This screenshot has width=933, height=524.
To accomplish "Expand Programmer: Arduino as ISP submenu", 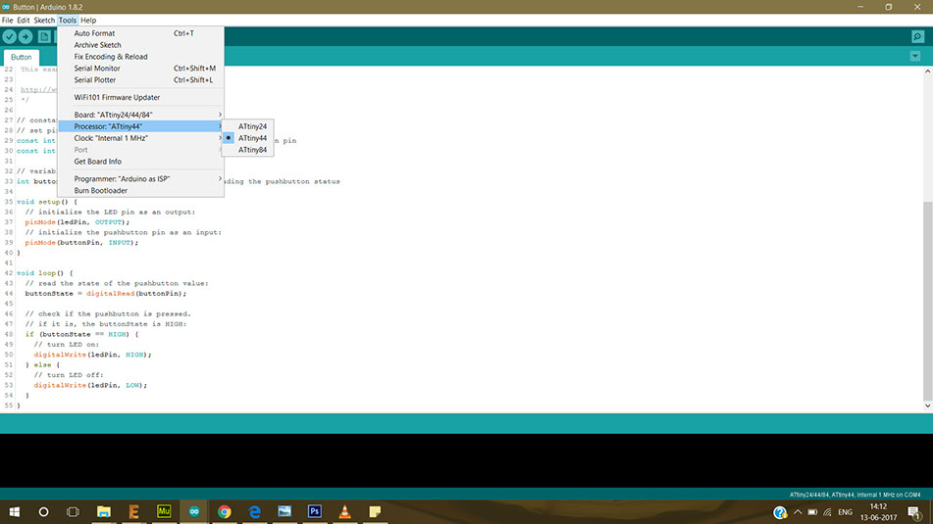I will 141,179.
